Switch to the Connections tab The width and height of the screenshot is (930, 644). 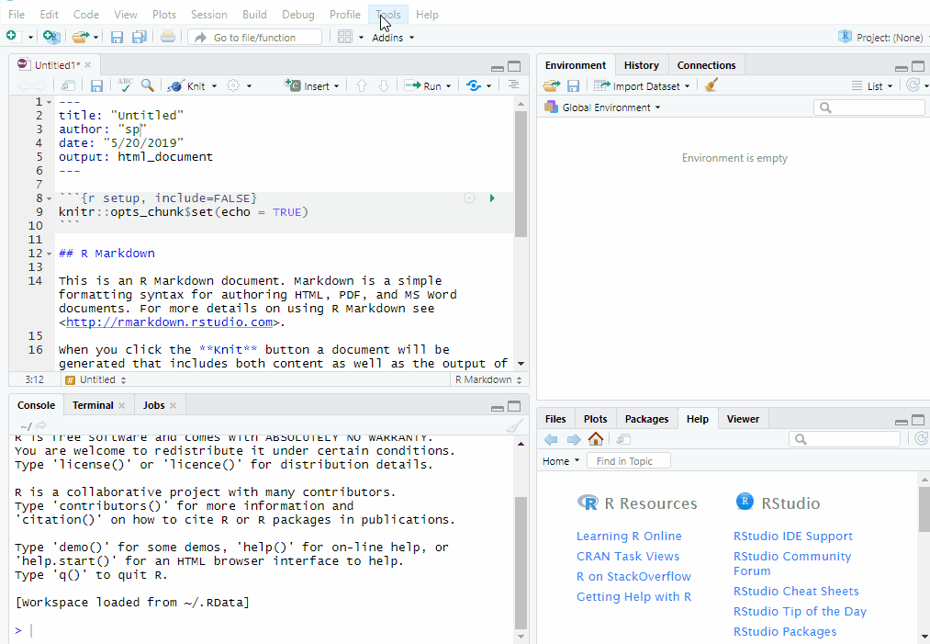(x=706, y=65)
